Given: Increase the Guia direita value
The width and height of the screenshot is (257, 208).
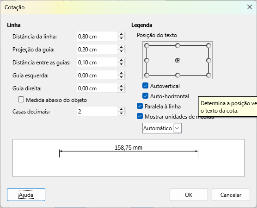Looking at the screenshot, I should (x=121, y=86).
